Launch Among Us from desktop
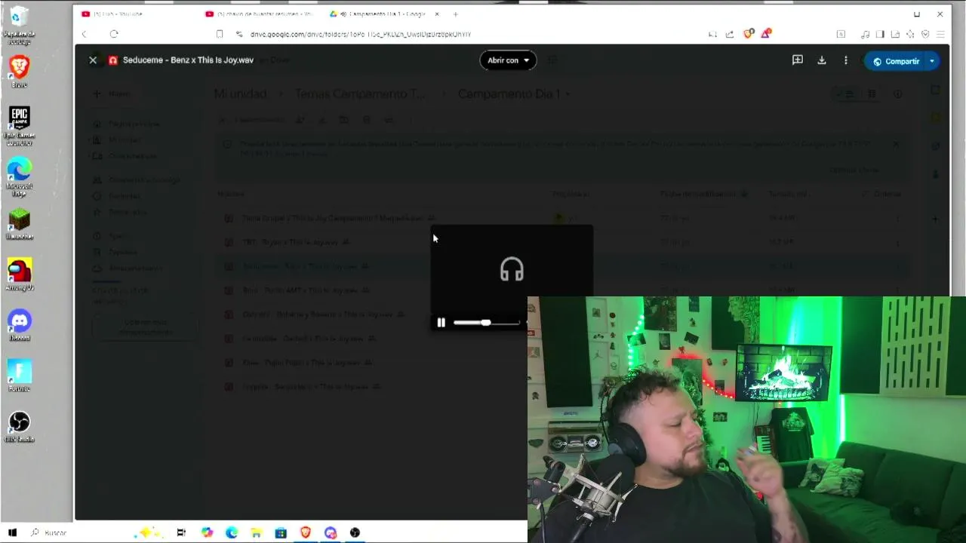Image resolution: width=966 pixels, height=543 pixels. coord(20,275)
